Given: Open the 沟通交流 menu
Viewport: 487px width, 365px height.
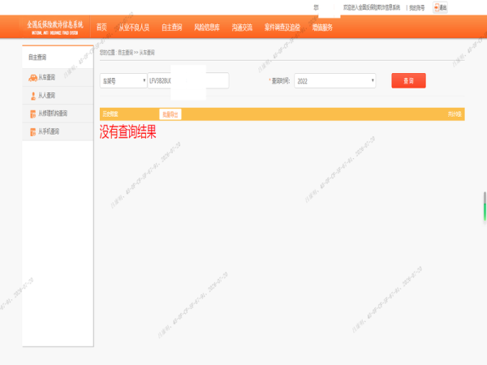Looking at the screenshot, I should 242,28.
